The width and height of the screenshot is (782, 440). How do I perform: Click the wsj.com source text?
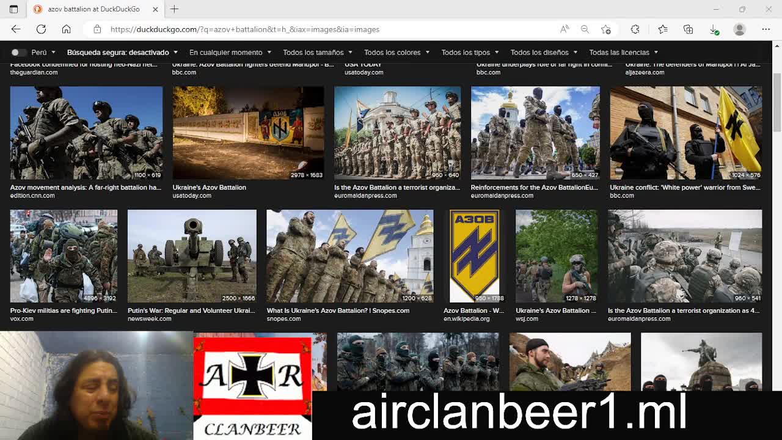click(x=527, y=319)
